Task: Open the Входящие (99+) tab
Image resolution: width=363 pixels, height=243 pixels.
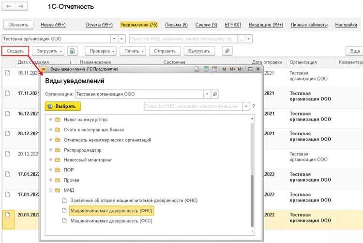Action: pos(266,25)
